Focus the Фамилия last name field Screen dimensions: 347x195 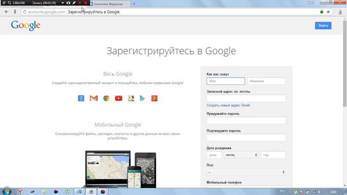point(266,81)
